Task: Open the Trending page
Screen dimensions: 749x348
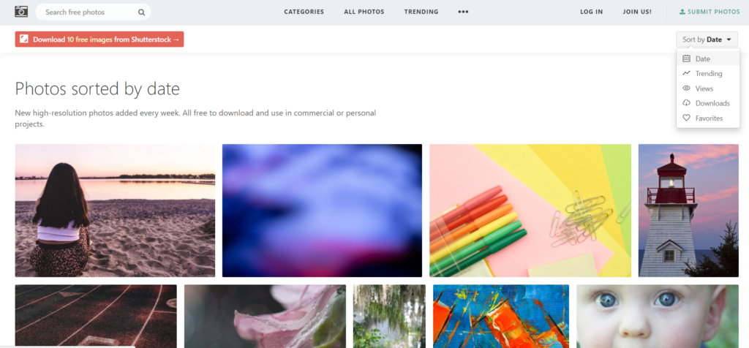Action: [421, 12]
